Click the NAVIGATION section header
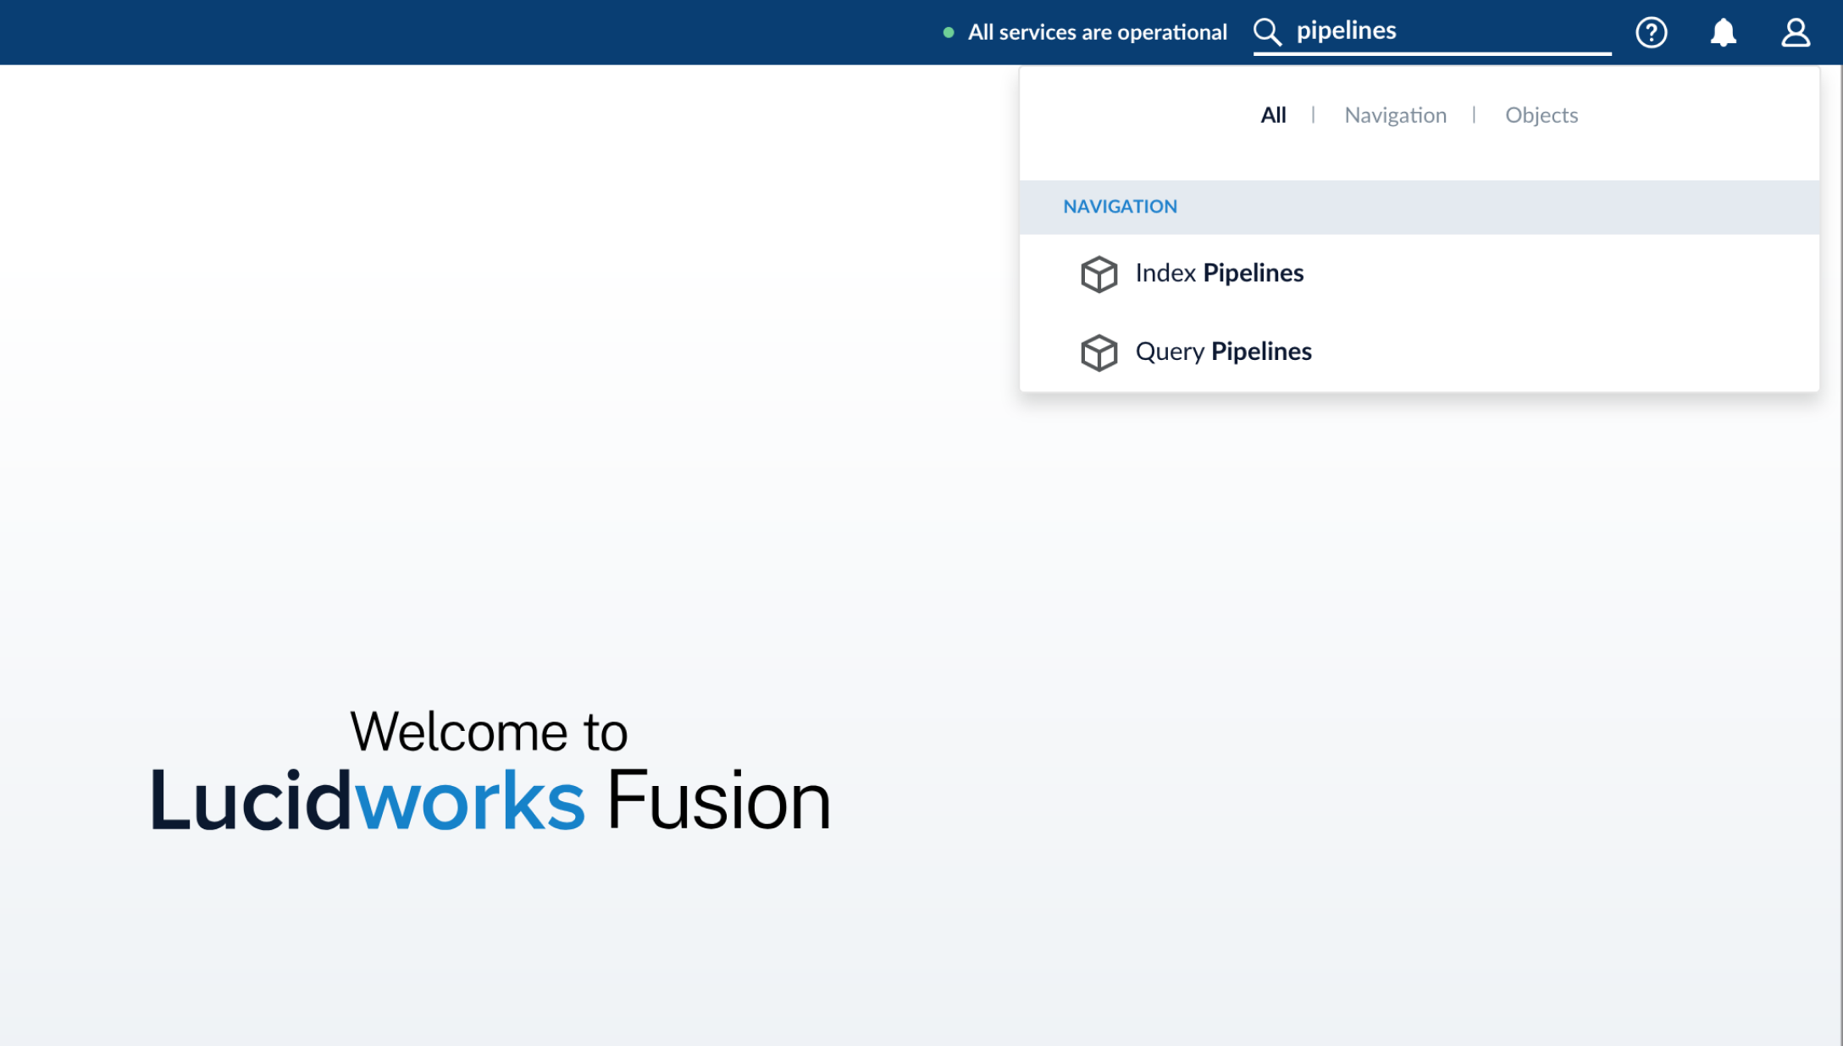 (1420, 207)
